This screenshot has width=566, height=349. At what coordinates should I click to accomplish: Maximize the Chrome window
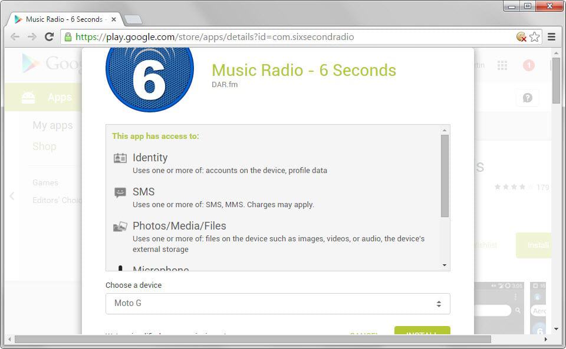pos(527,6)
